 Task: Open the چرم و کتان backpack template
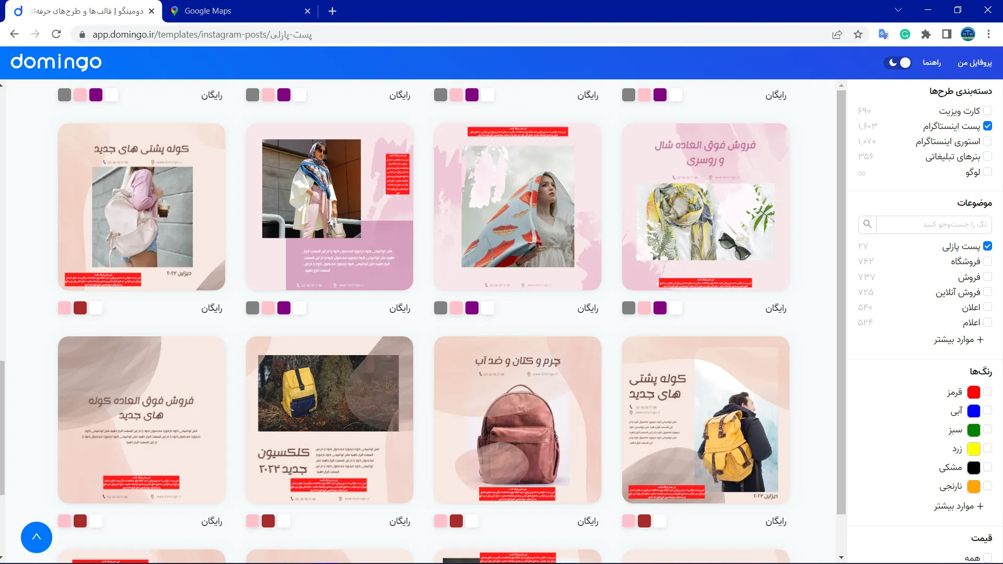[517, 420]
